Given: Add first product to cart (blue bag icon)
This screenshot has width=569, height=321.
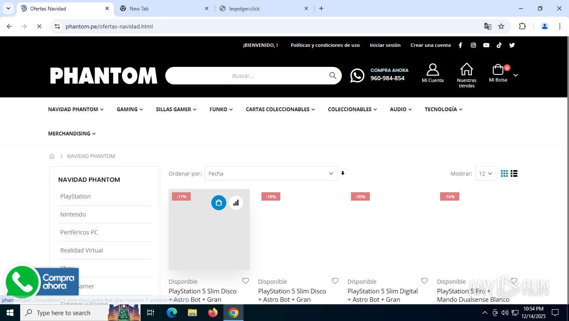Looking at the screenshot, I should (219, 203).
